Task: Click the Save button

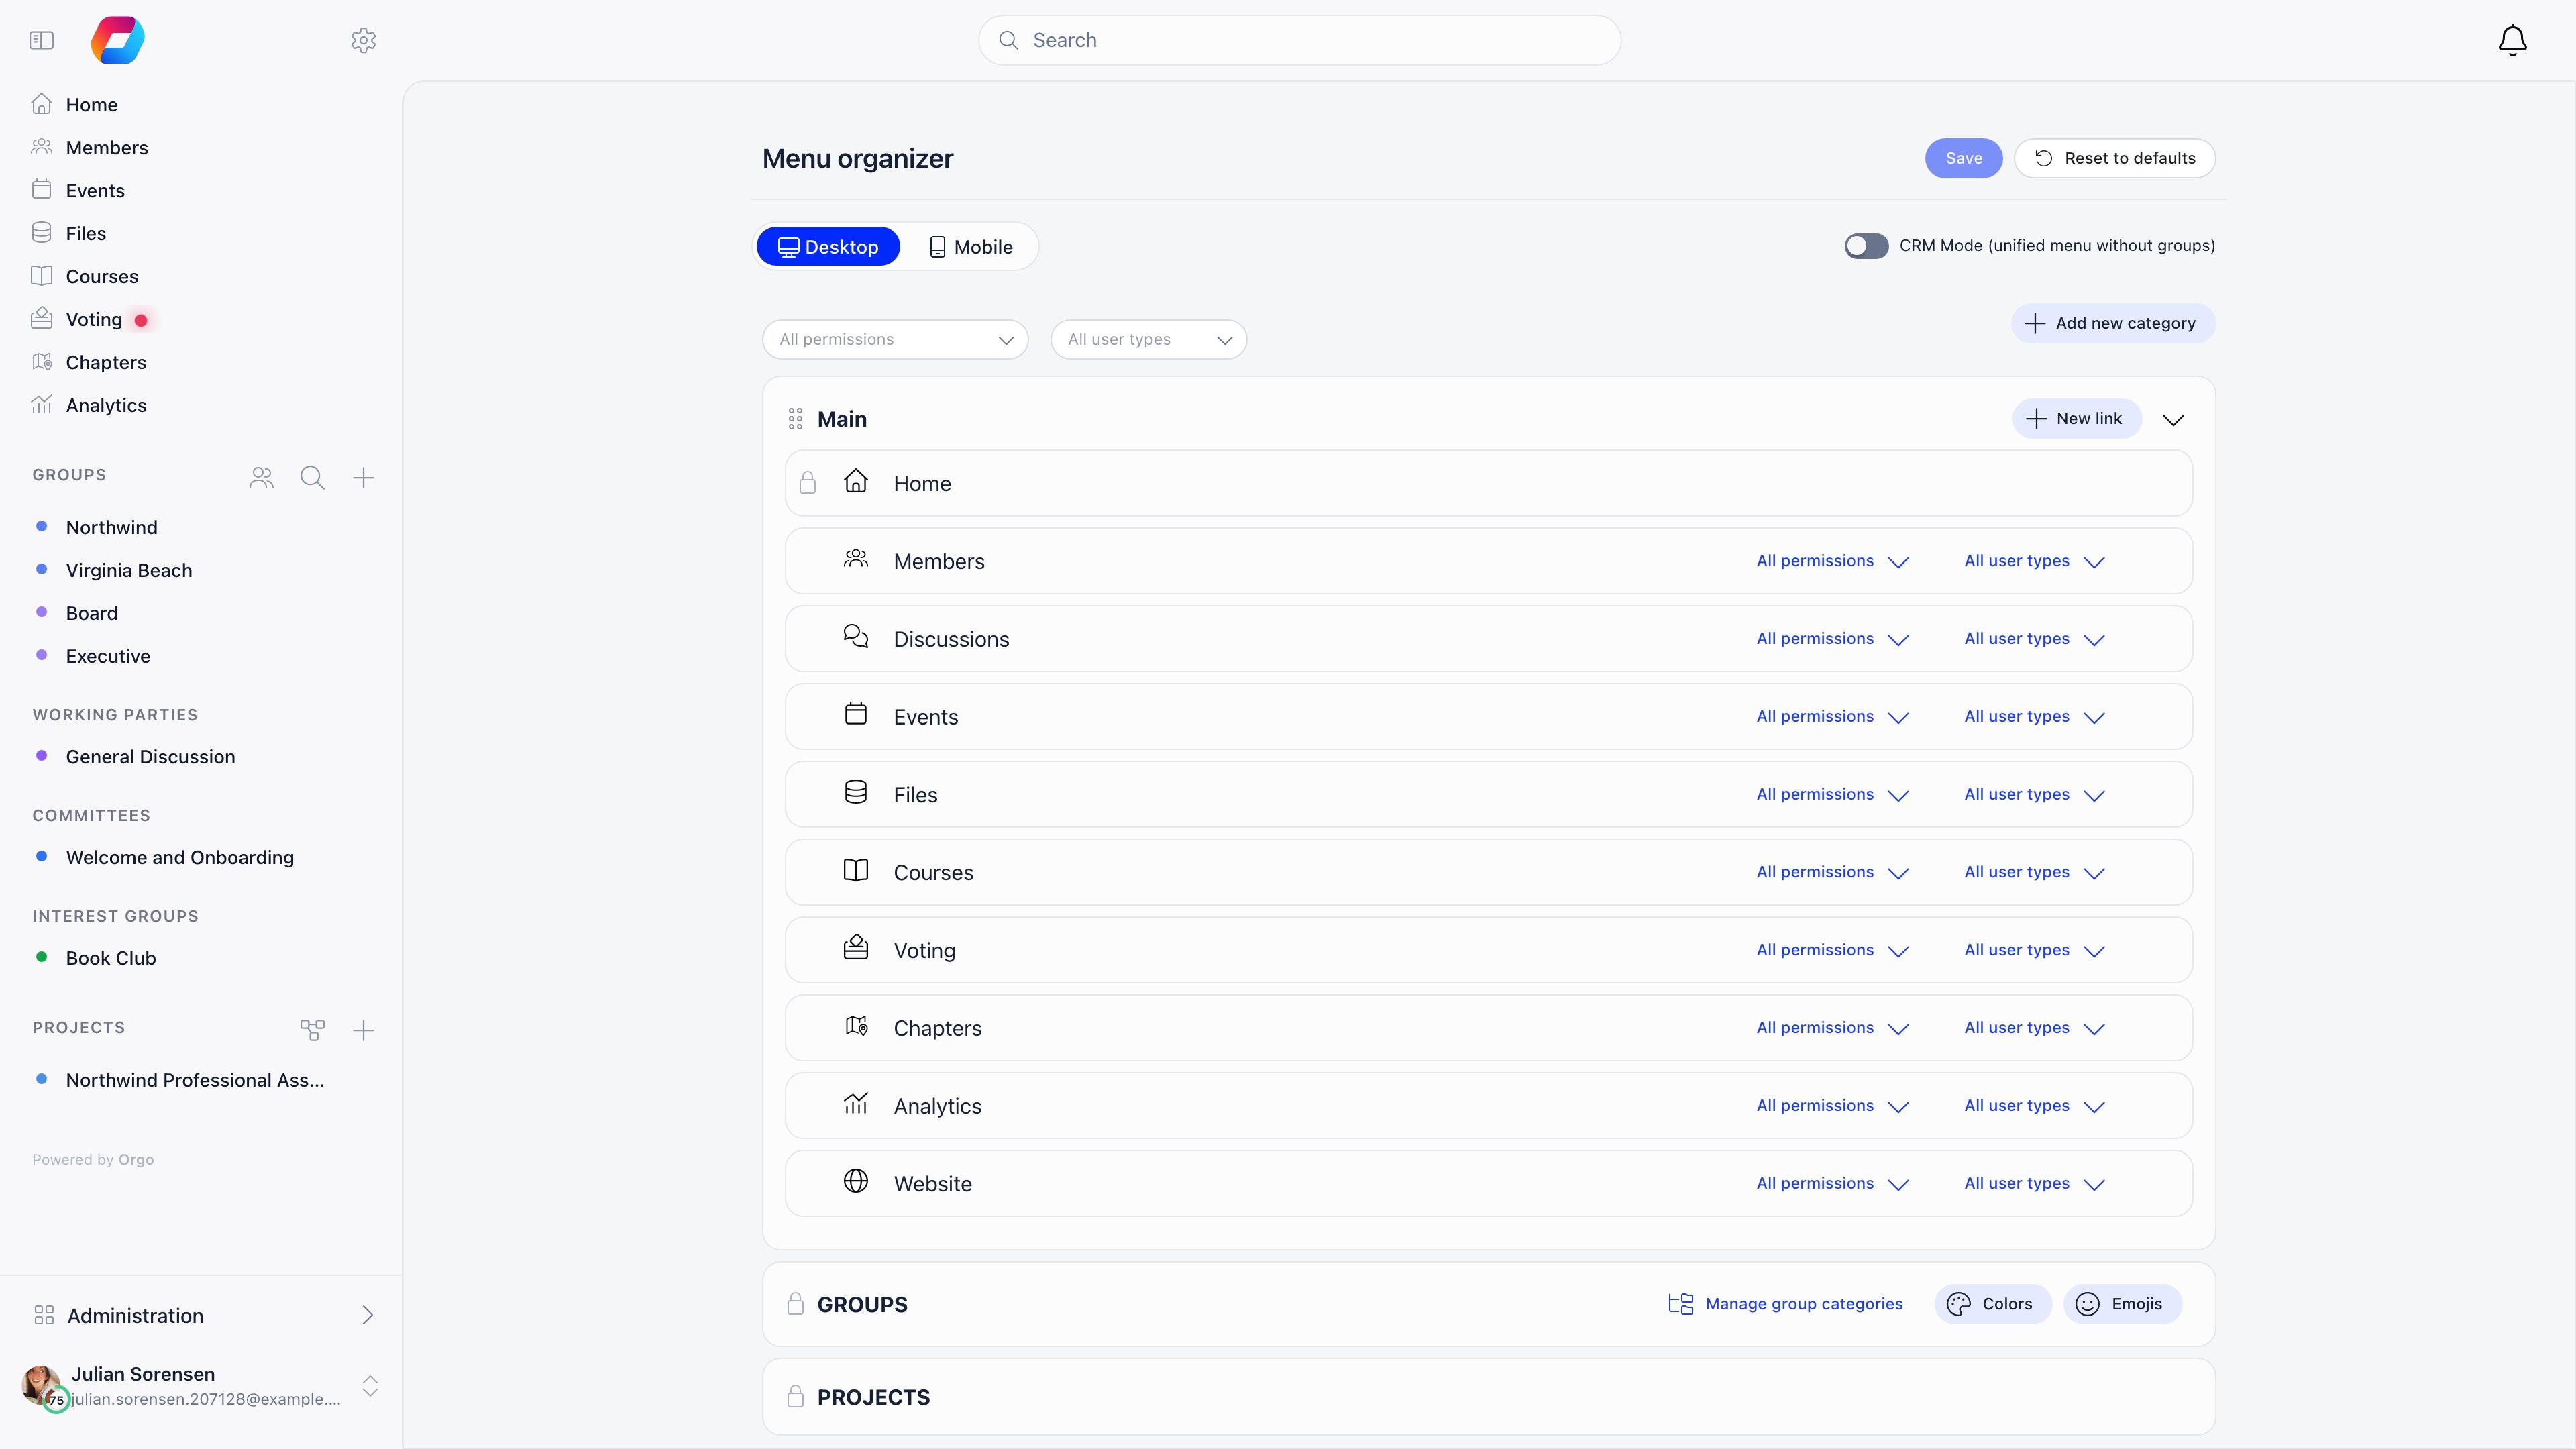Action: click(1963, 159)
